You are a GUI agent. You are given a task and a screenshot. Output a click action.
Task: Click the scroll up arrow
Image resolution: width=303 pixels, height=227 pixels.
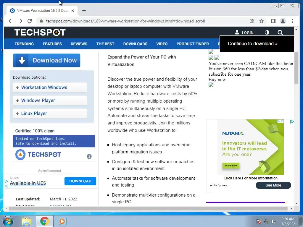click(x=296, y=29)
